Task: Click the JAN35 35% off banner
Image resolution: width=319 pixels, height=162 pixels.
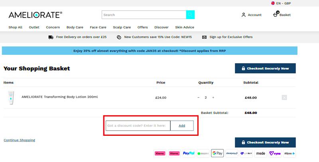Action: (150, 51)
